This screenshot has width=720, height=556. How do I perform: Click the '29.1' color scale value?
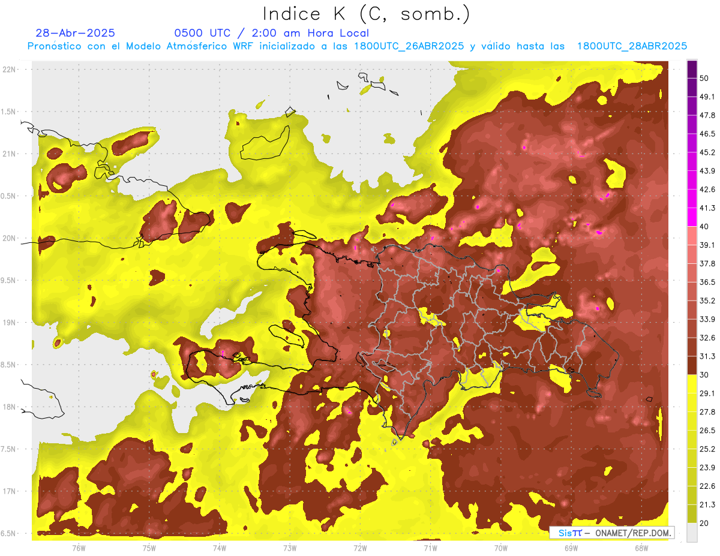pos(707,393)
